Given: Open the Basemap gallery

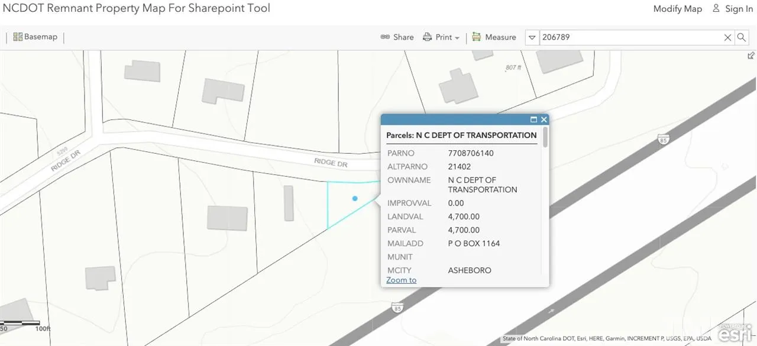Looking at the screenshot, I should (35, 37).
